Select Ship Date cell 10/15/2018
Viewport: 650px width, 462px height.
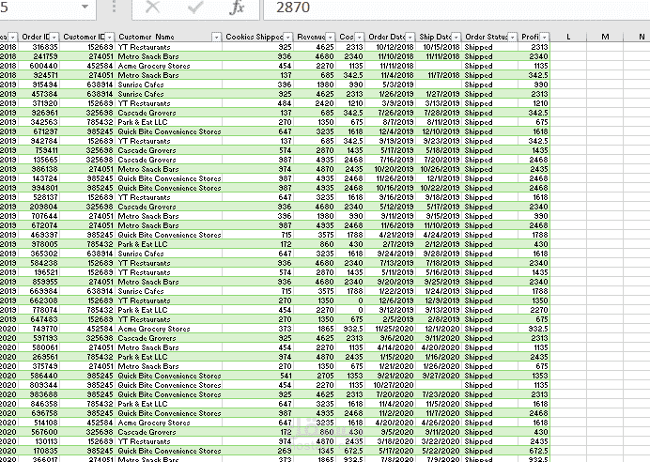coord(438,47)
